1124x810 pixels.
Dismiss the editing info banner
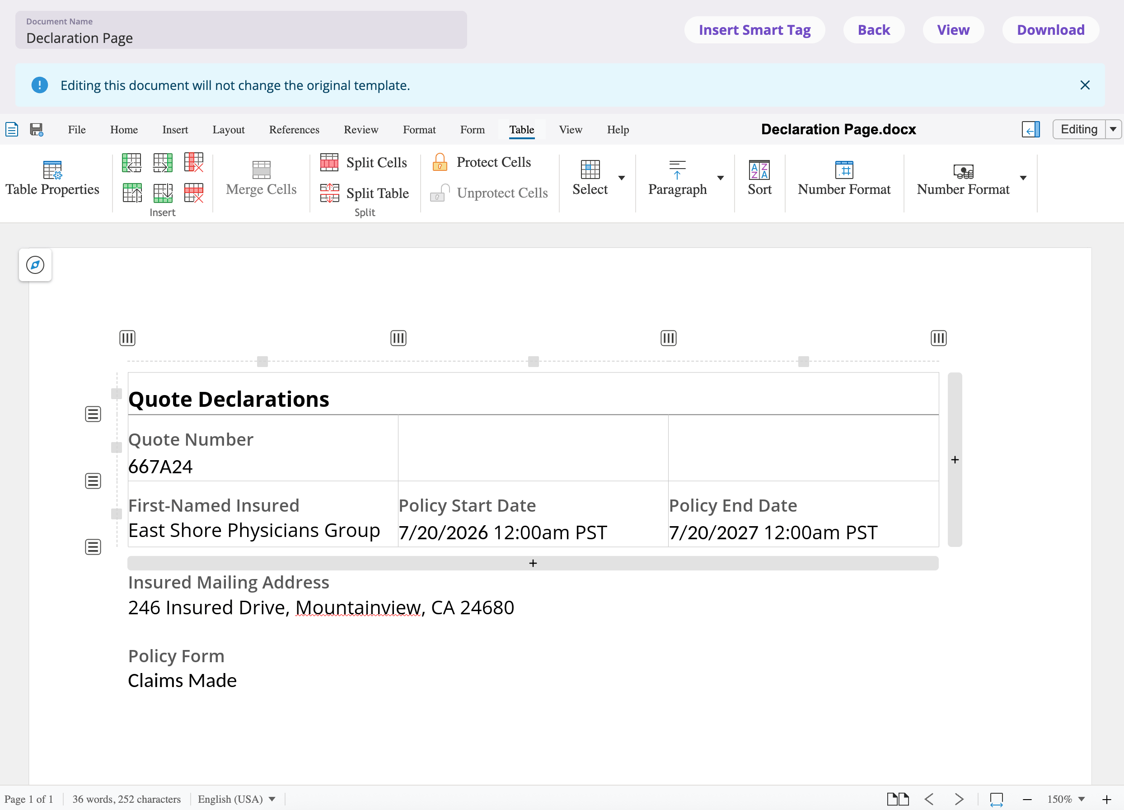(1085, 85)
